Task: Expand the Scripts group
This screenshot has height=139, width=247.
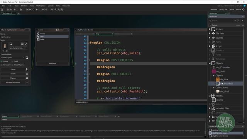Action: click(x=210, y=46)
